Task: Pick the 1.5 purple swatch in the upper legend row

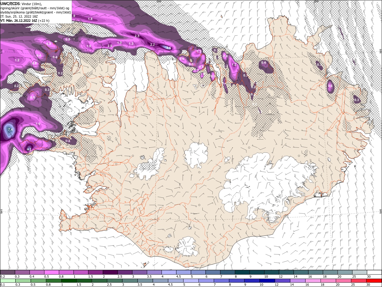Action: click(x=95, y=272)
